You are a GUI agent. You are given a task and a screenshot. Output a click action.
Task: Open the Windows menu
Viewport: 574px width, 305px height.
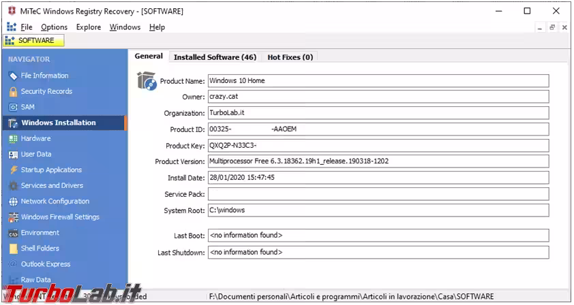(x=125, y=27)
